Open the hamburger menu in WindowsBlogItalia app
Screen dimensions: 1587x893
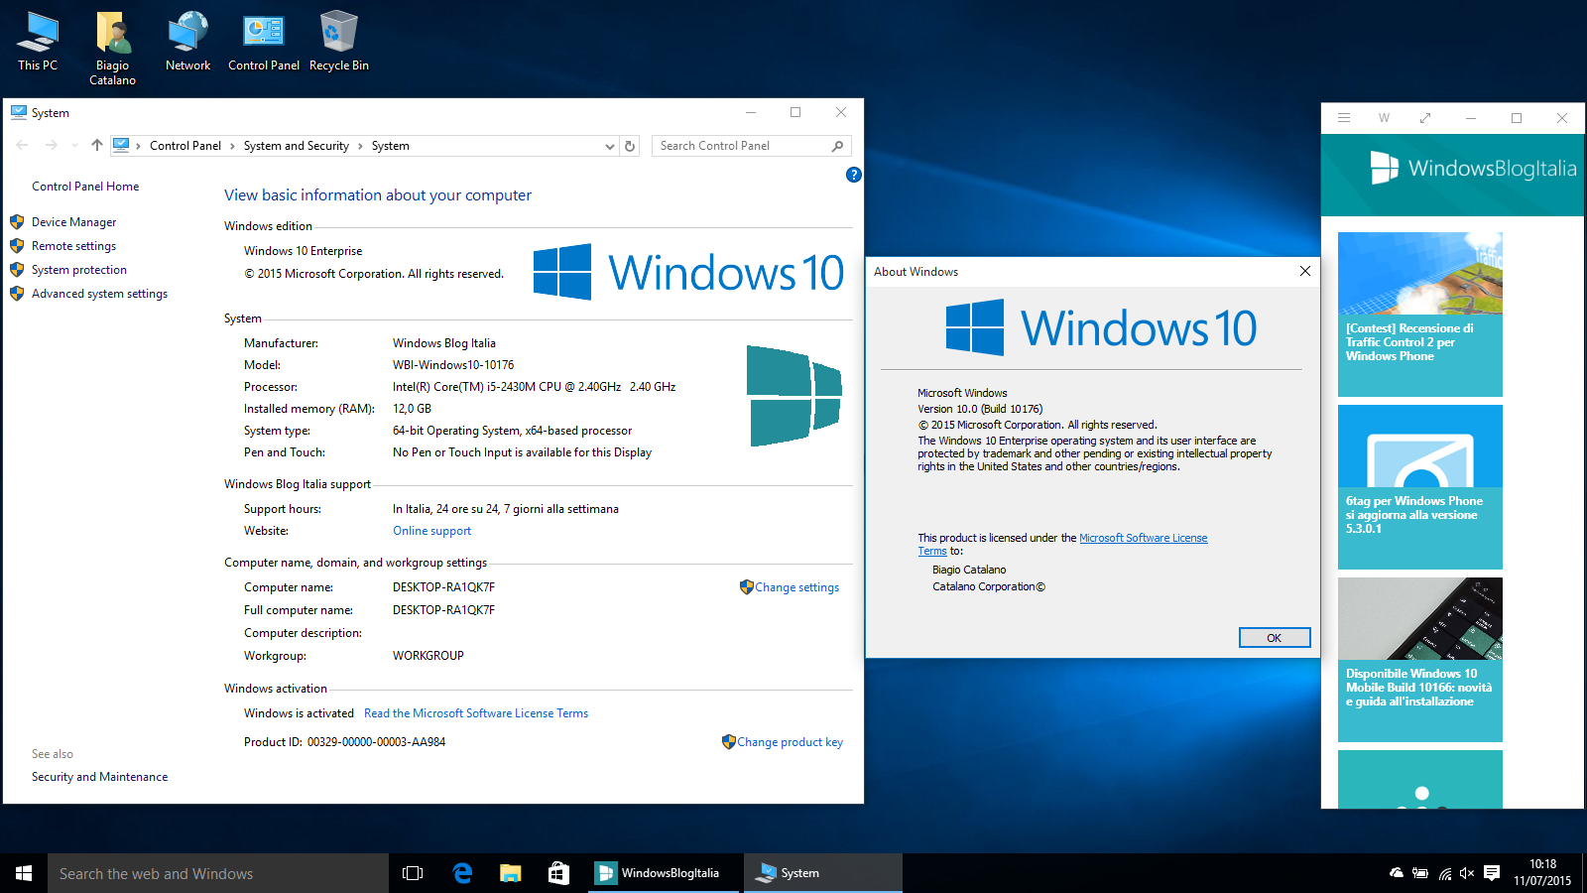(x=1344, y=118)
